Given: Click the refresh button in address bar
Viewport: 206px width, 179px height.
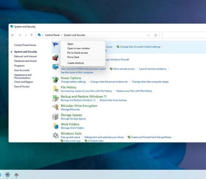Looking at the screenshot, I should tap(156, 35).
